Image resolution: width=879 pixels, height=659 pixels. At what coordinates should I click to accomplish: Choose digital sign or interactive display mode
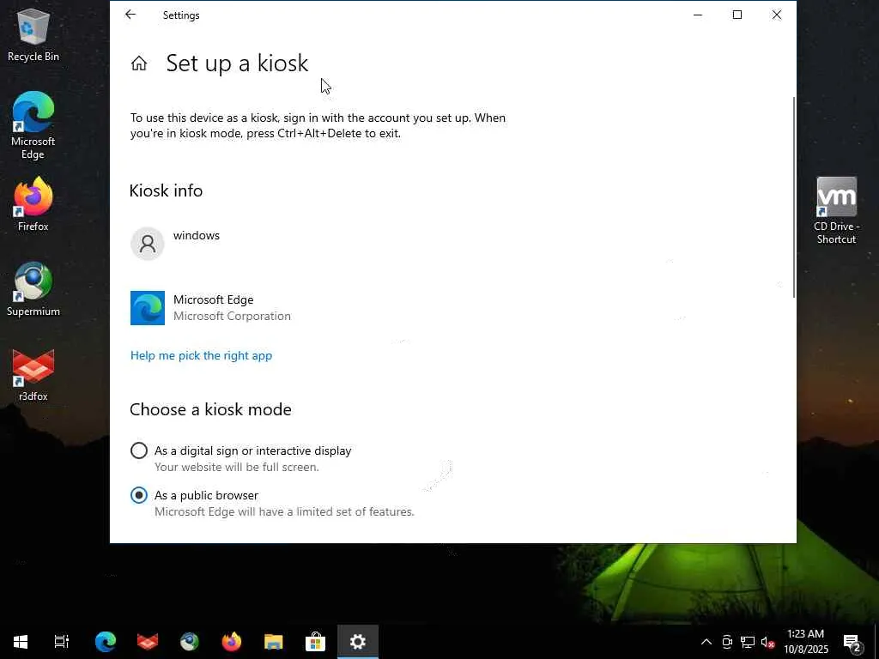[139, 450]
